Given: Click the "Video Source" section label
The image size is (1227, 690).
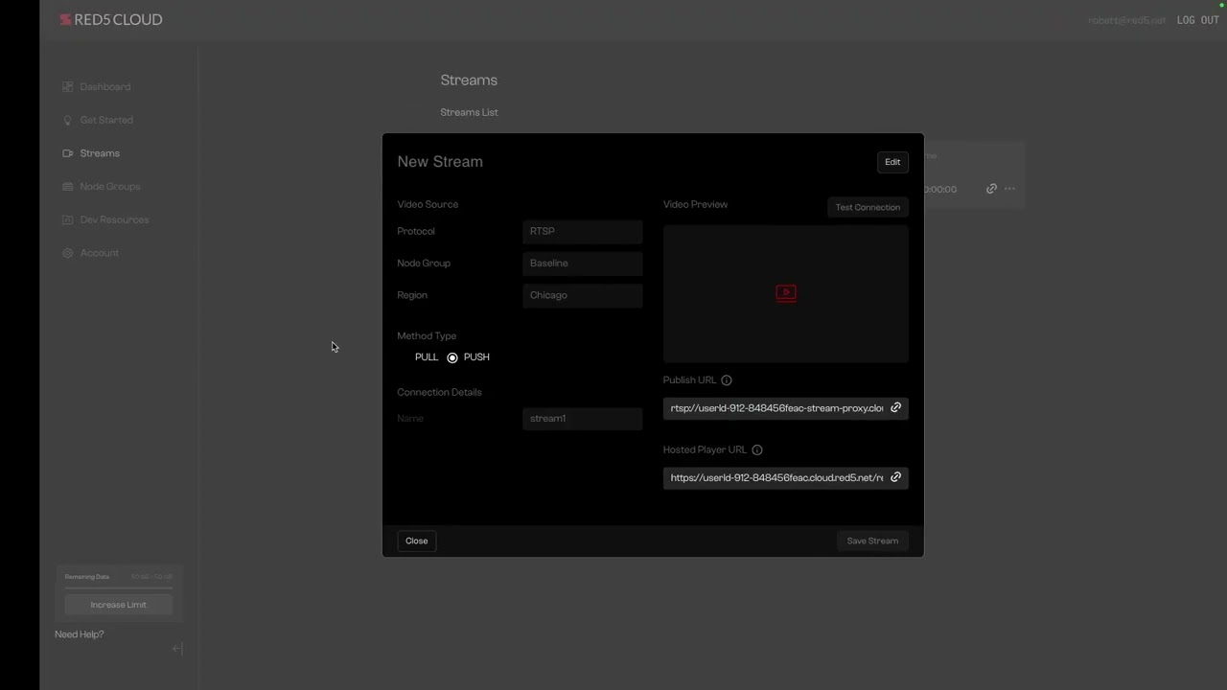Looking at the screenshot, I should point(428,204).
